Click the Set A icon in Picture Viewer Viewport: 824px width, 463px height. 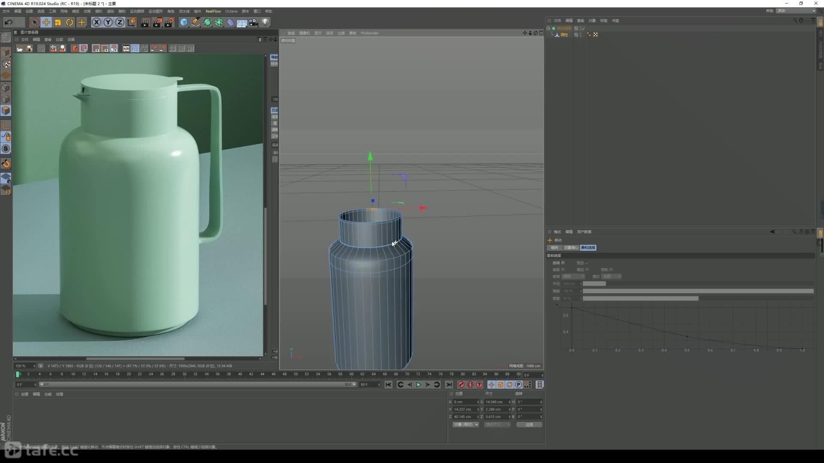click(x=154, y=48)
